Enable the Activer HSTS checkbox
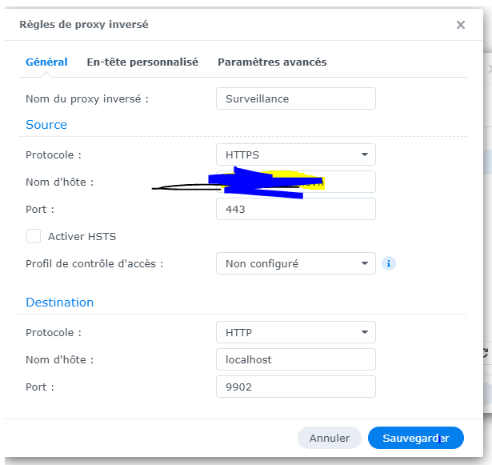492x465 pixels. (x=34, y=236)
